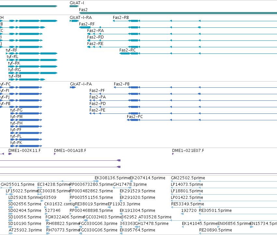This screenshot has height=235, width=277.
Task: Click the Fas2-PC protein label
Action: pos(135,117)
